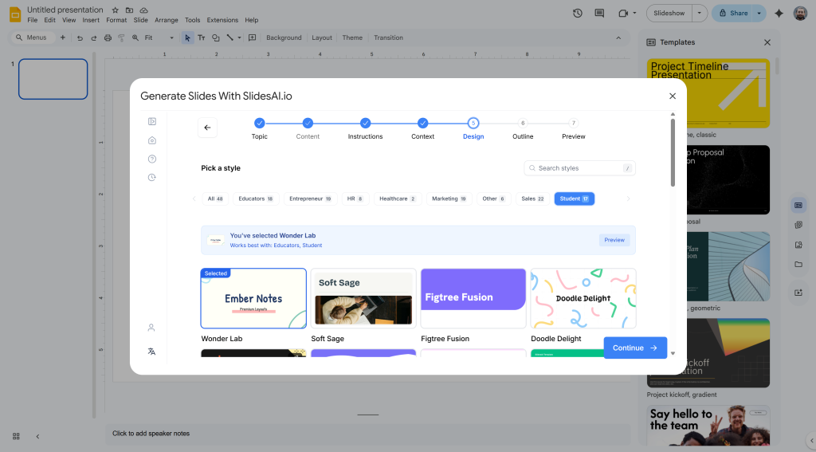Filter styles by HR category
Image resolution: width=816 pixels, height=452 pixels.
[x=355, y=199]
